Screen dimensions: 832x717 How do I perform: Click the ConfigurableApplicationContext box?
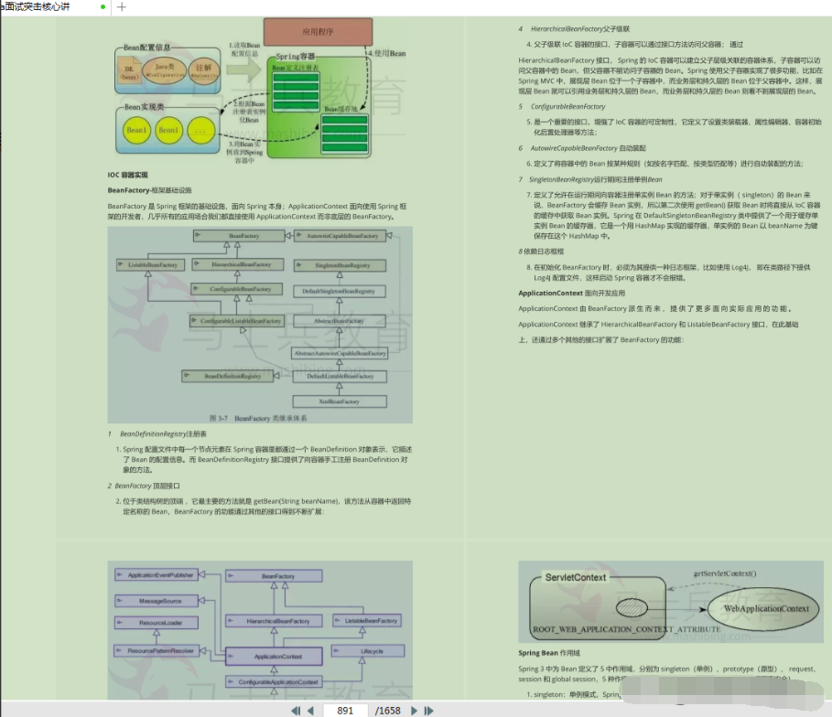(x=274, y=682)
